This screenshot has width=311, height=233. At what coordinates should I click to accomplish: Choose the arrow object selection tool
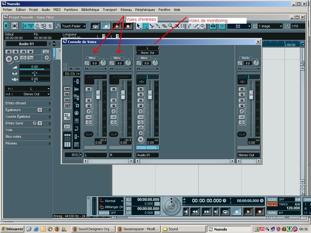click(x=139, y=26)
